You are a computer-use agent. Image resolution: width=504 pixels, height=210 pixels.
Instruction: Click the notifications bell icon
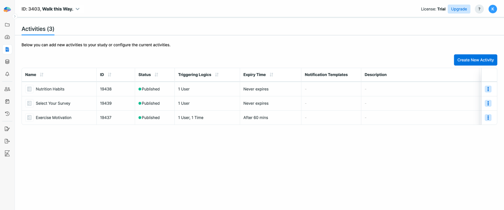click(7, 74)
